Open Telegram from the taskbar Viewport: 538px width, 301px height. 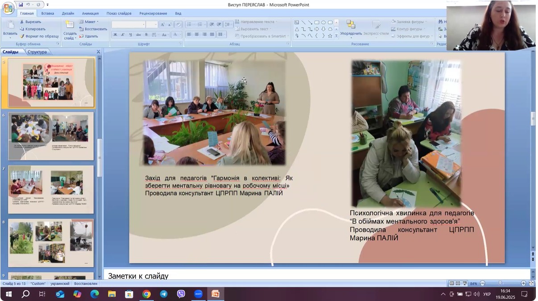point(164,294)
